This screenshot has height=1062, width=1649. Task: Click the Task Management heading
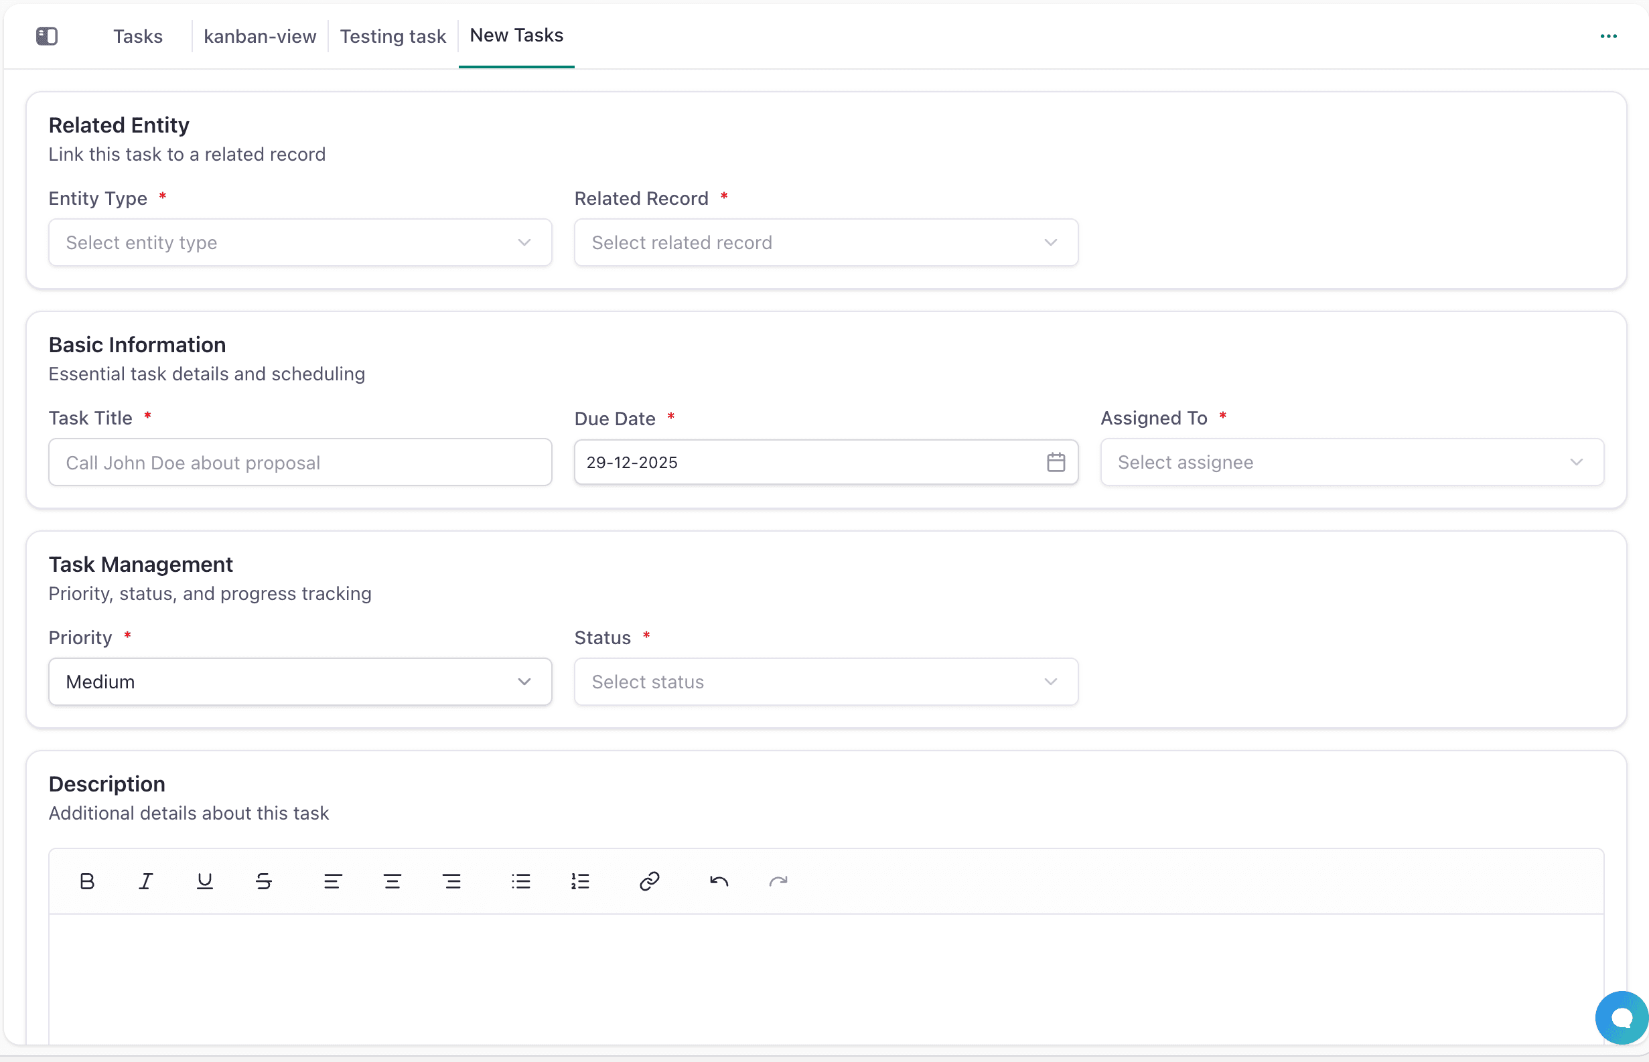[x=141, y=564]
